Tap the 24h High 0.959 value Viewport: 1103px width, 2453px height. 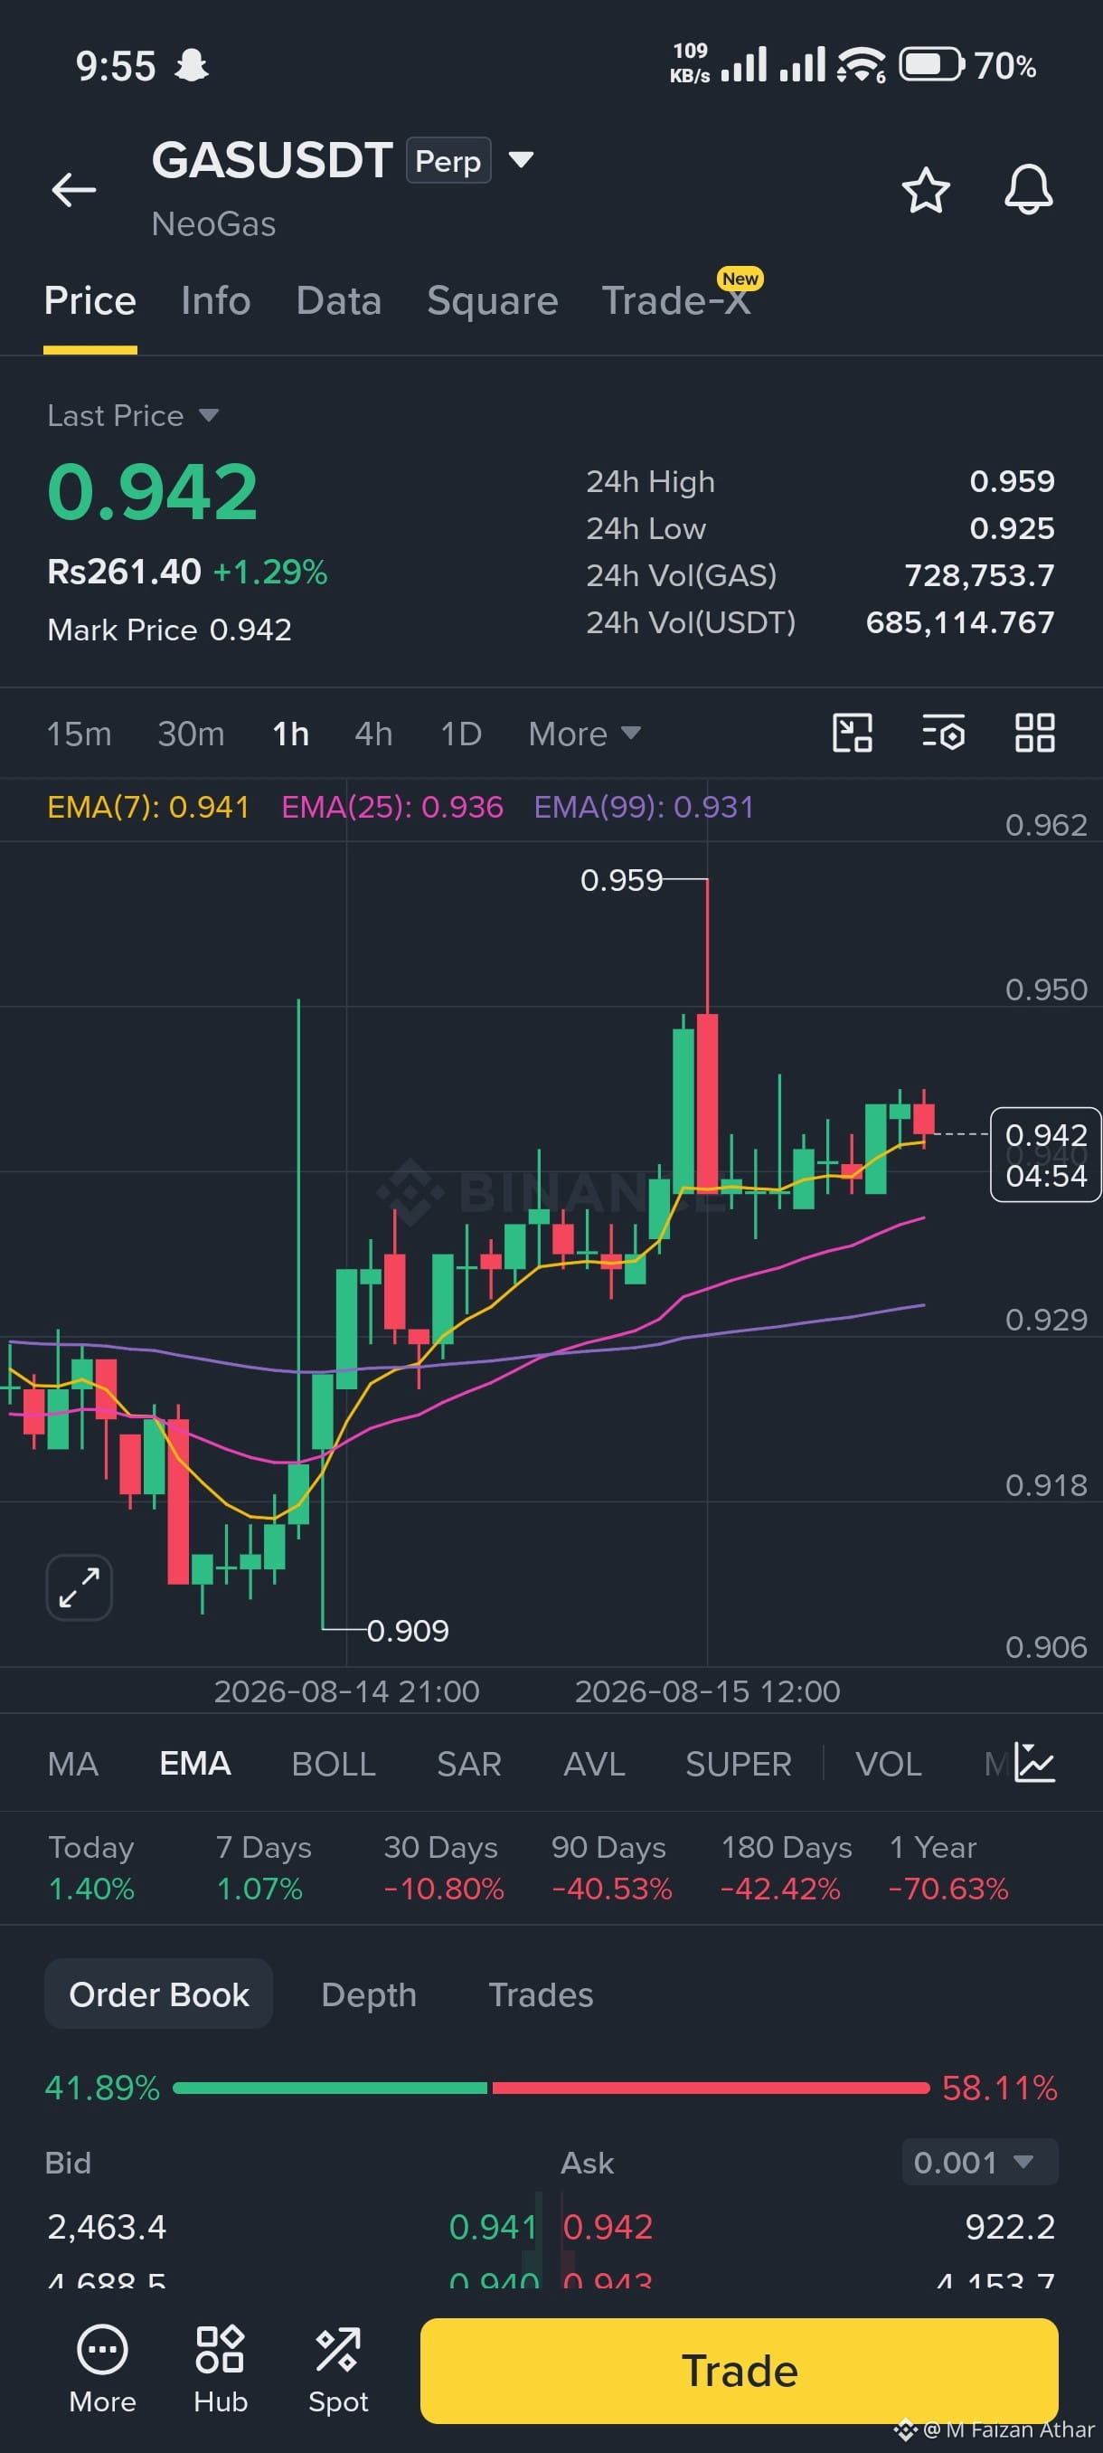1012,482
